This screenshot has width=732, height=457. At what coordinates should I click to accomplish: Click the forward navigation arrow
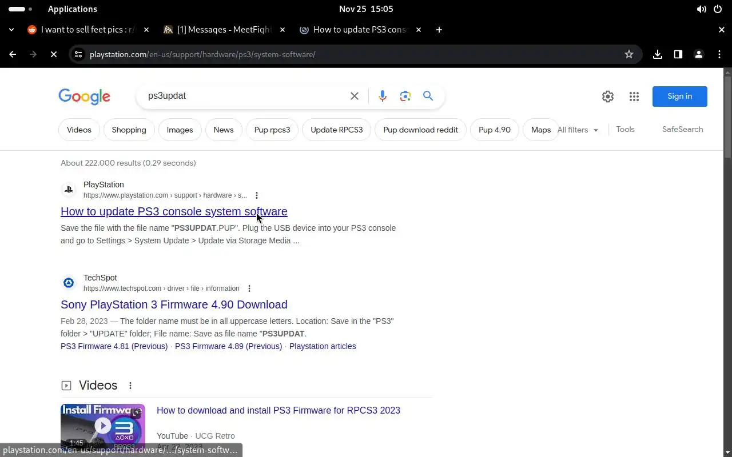33,54
